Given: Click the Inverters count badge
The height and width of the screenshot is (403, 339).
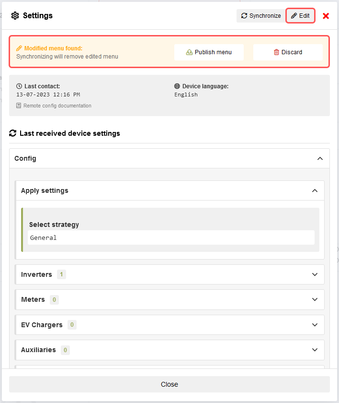Looking at the screenshot, I should tap(61, 274).
